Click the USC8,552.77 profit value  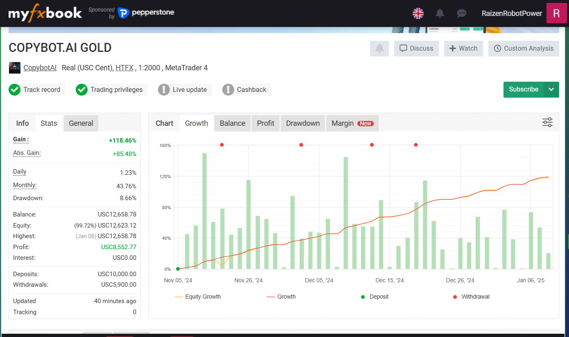tap(119, 247)
